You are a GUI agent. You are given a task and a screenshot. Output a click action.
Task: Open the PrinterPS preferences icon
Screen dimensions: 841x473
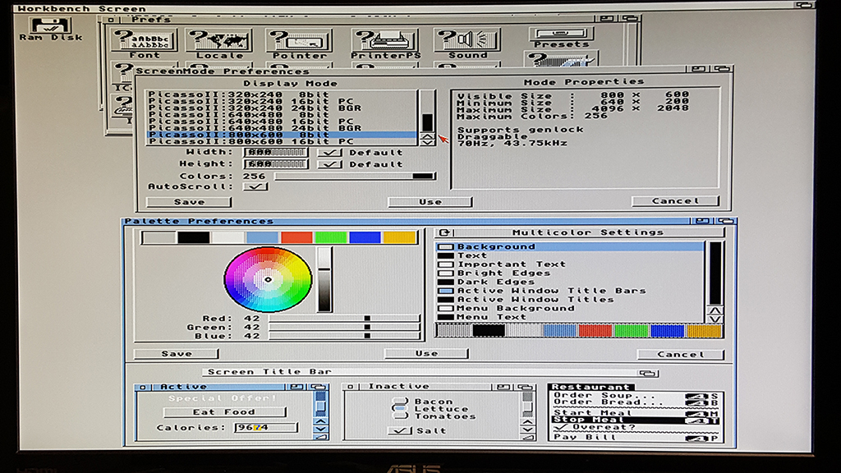(x=385, y=44)
